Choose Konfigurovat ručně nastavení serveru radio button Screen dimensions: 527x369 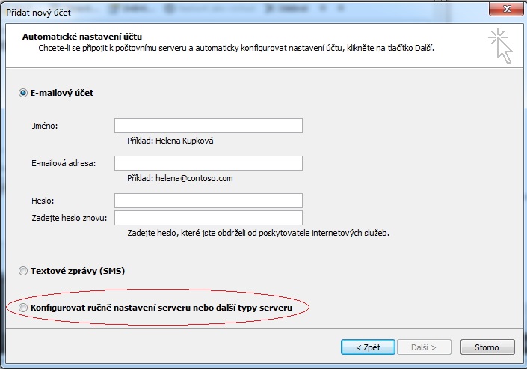(23, 308)
